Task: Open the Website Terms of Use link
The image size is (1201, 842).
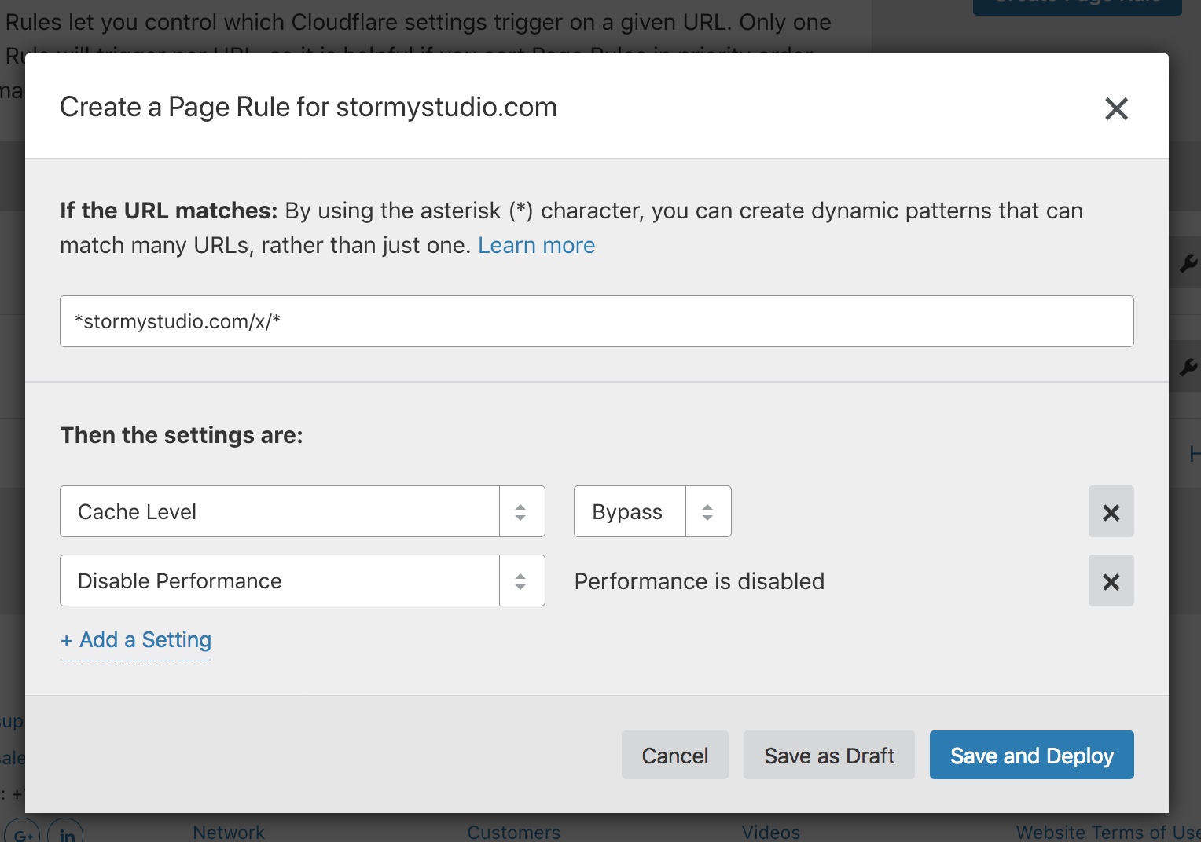Action: click(1107, 832)
